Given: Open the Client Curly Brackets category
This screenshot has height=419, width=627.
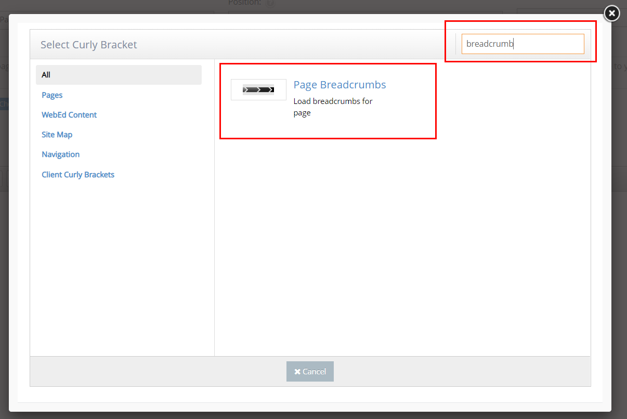Looking at the screenshot, I should pyautogui.click(x=78, y=175).
